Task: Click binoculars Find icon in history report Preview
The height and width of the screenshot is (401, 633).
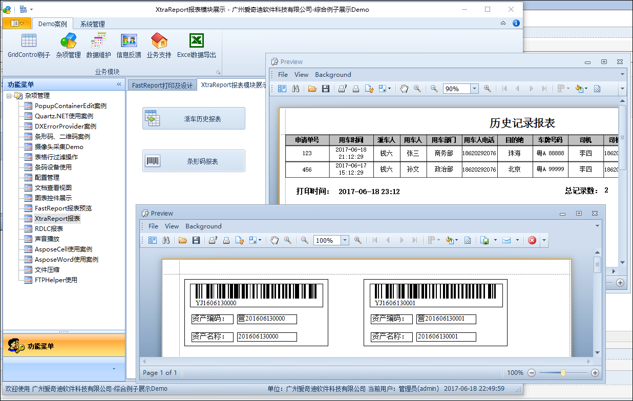Action: tap(296, 89)
